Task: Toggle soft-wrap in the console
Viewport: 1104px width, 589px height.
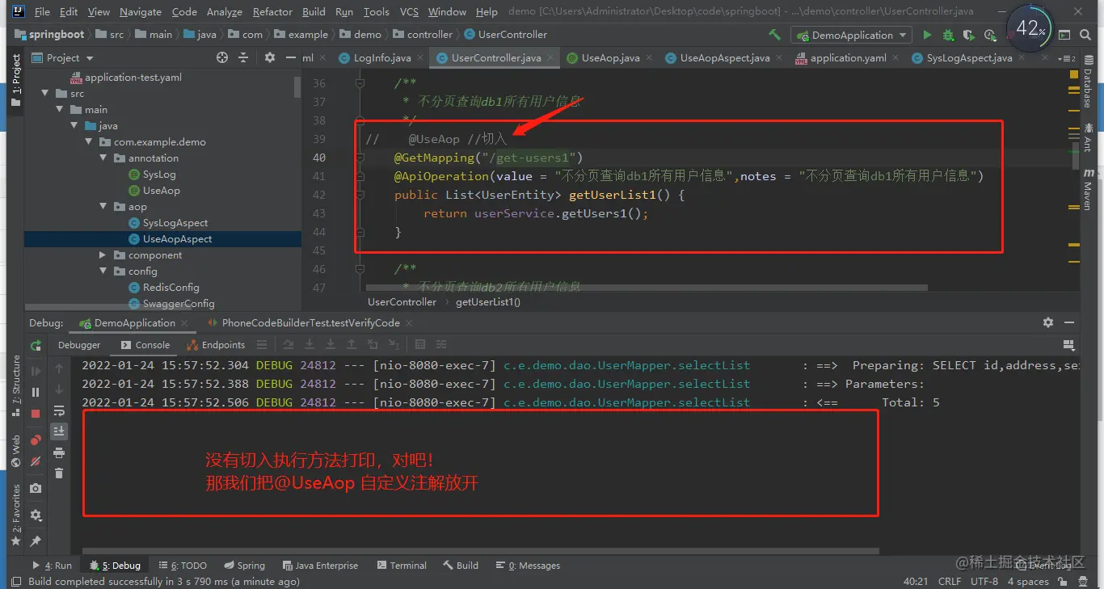Action: (x=59, y=410)
